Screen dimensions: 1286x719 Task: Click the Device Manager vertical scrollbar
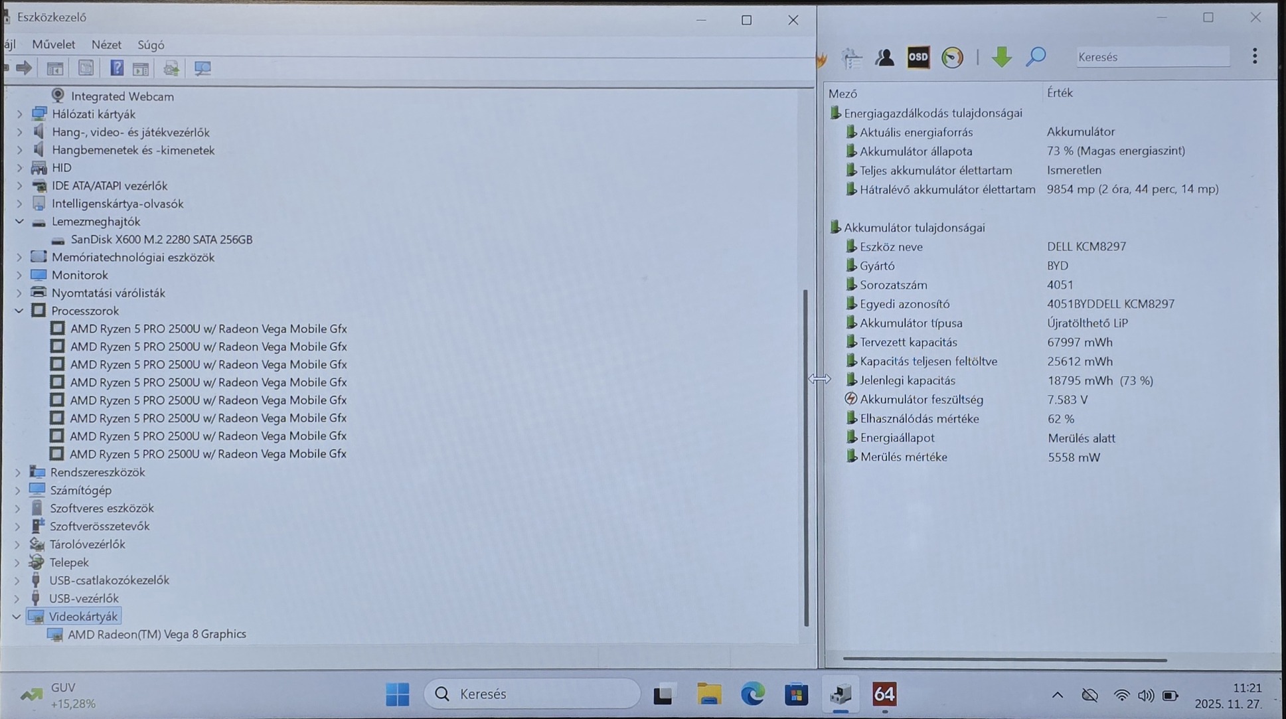(x=806, y=457)
